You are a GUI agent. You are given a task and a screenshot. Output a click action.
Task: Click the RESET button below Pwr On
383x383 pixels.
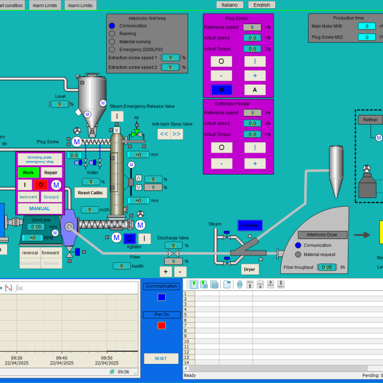[x=161, y=358]
